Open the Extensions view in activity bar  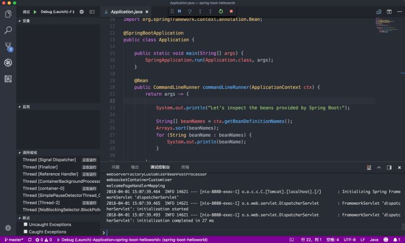point(8,79)
